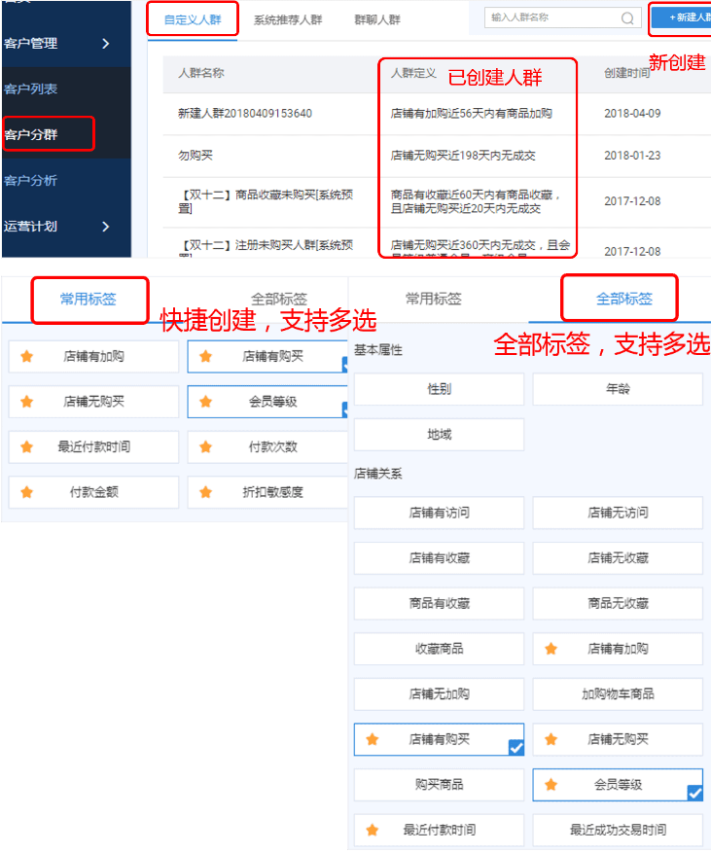The width and height of the screenshot is (711, 853).
Task: Select the 店铺有访问 tag
Action: tap(439, 513)
